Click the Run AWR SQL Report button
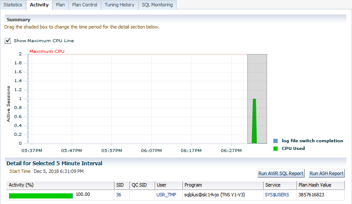This screenshot has width=352, height=204. pos(281,173)
